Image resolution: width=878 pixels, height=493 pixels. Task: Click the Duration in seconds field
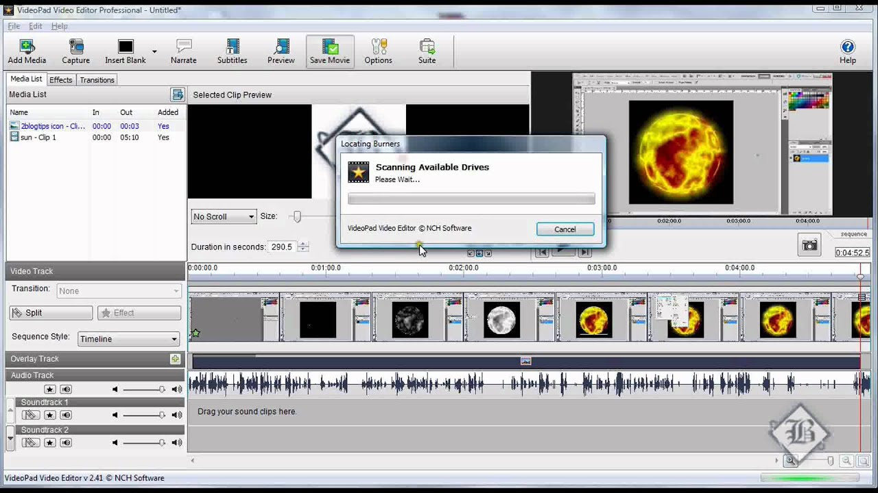(x=281, y=246)
